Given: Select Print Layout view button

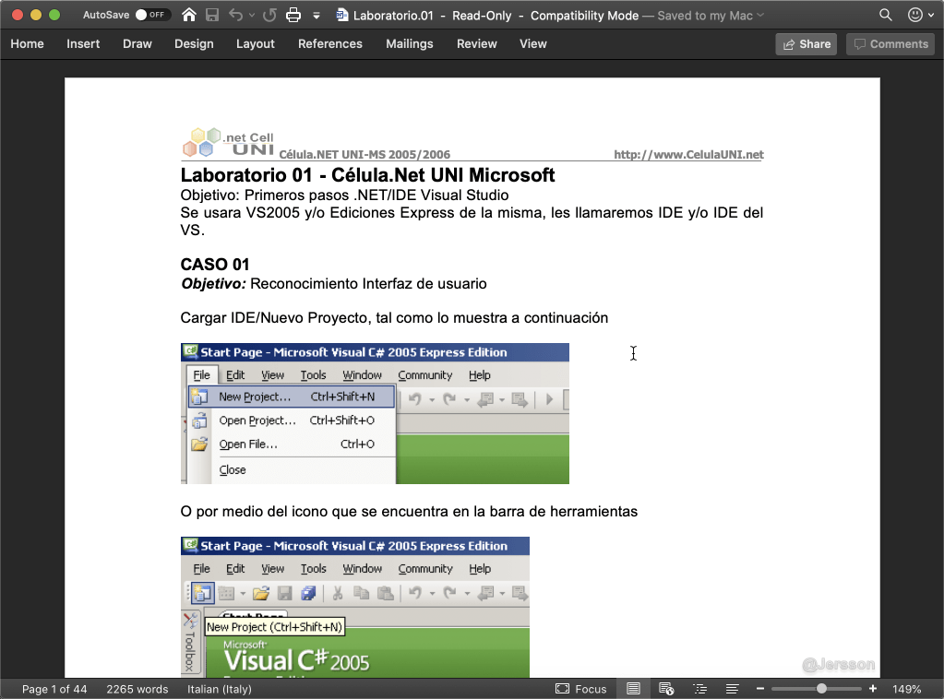Looking at the screenshot, I should click(633, 689).
